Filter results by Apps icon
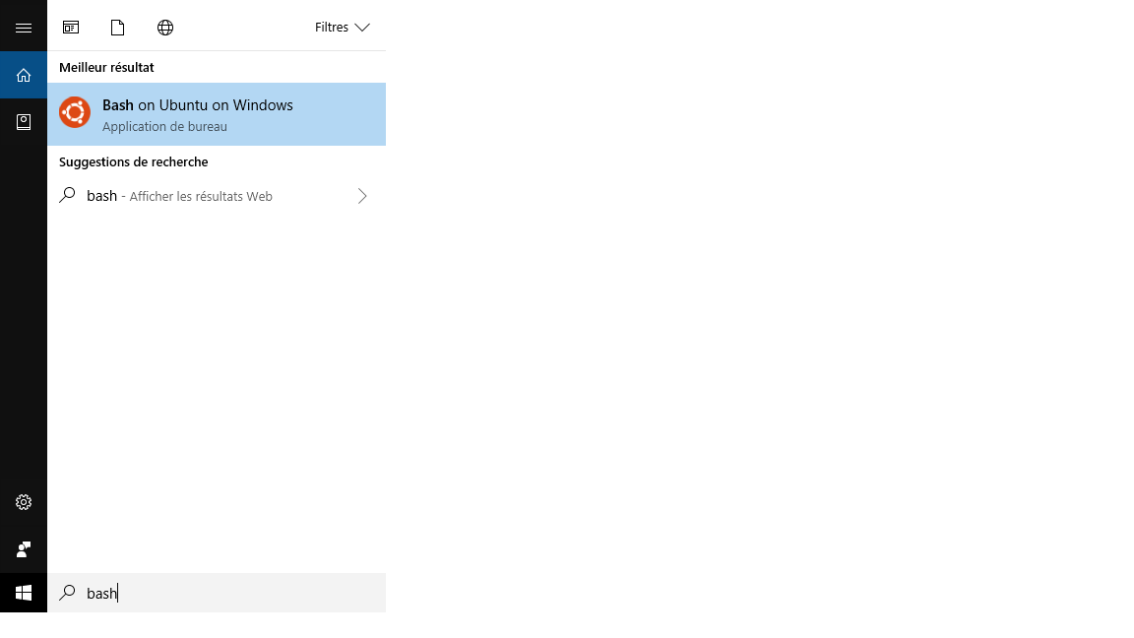1134x638 pixels. [x=71, y=28]
